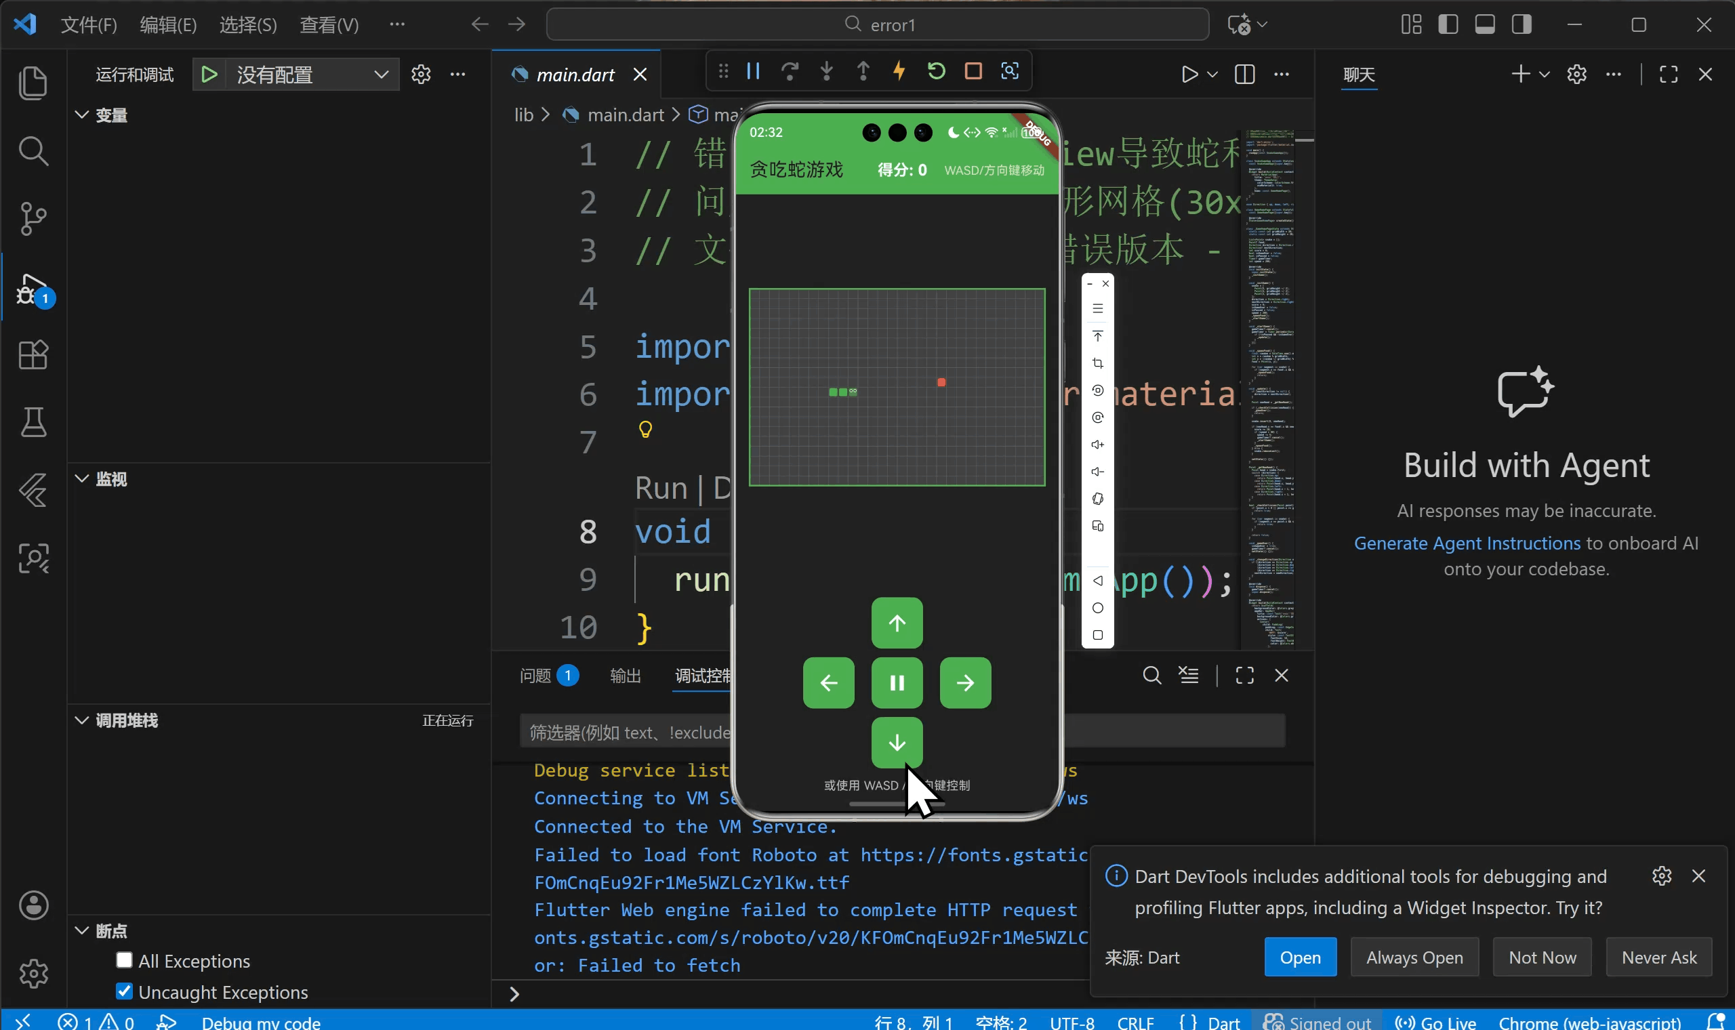1735x1030 pixels.
Task: Click the Generate Agent Instructions link
Action: (1467, 543)
